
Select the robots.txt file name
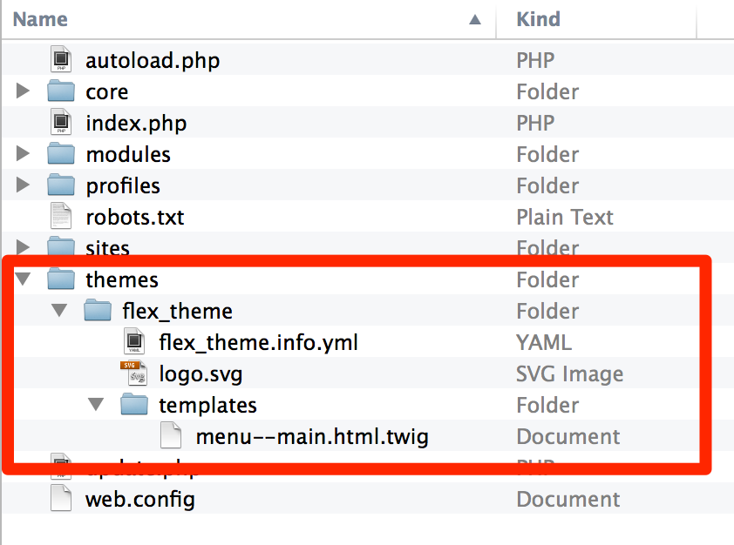pos(135,218)
